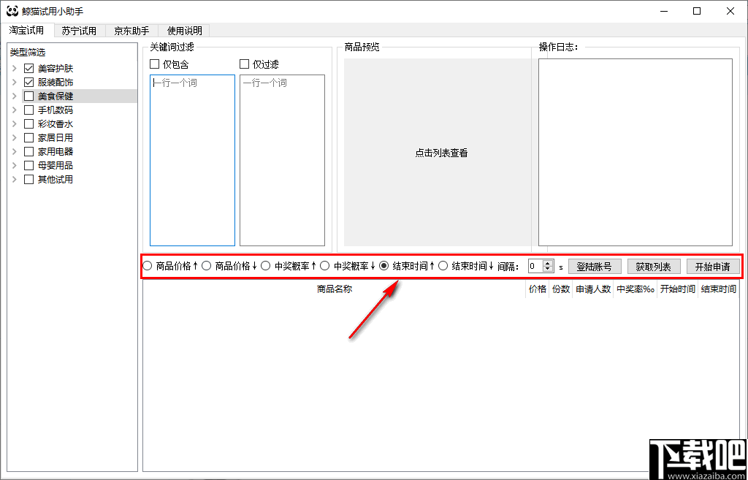Click the 登陆账号 button
Image resolution: width=748 pixels, height=480 pixels.
pyautogui.click(x=594, y=265)
